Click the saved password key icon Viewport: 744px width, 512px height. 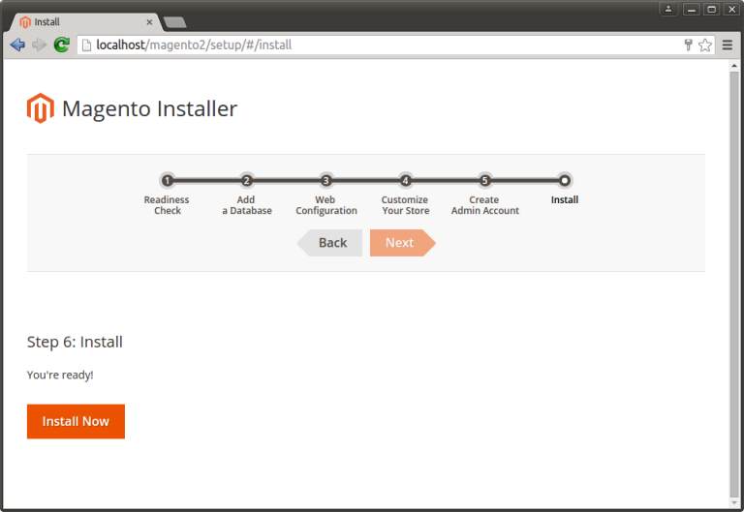688,45
